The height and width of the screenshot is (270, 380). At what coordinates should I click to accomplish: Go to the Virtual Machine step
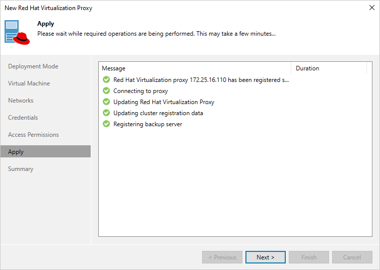click(29, 83)
